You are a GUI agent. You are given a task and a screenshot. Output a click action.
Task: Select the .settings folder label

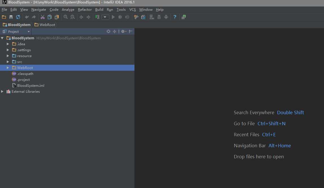tap(24, 50)
